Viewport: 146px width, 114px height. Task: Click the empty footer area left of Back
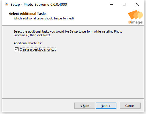(x=38, y=106)
